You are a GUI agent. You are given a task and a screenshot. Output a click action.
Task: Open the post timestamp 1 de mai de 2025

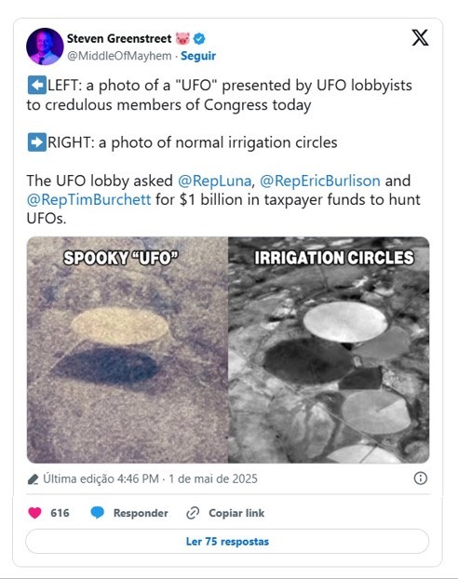(x=213, y=478)
